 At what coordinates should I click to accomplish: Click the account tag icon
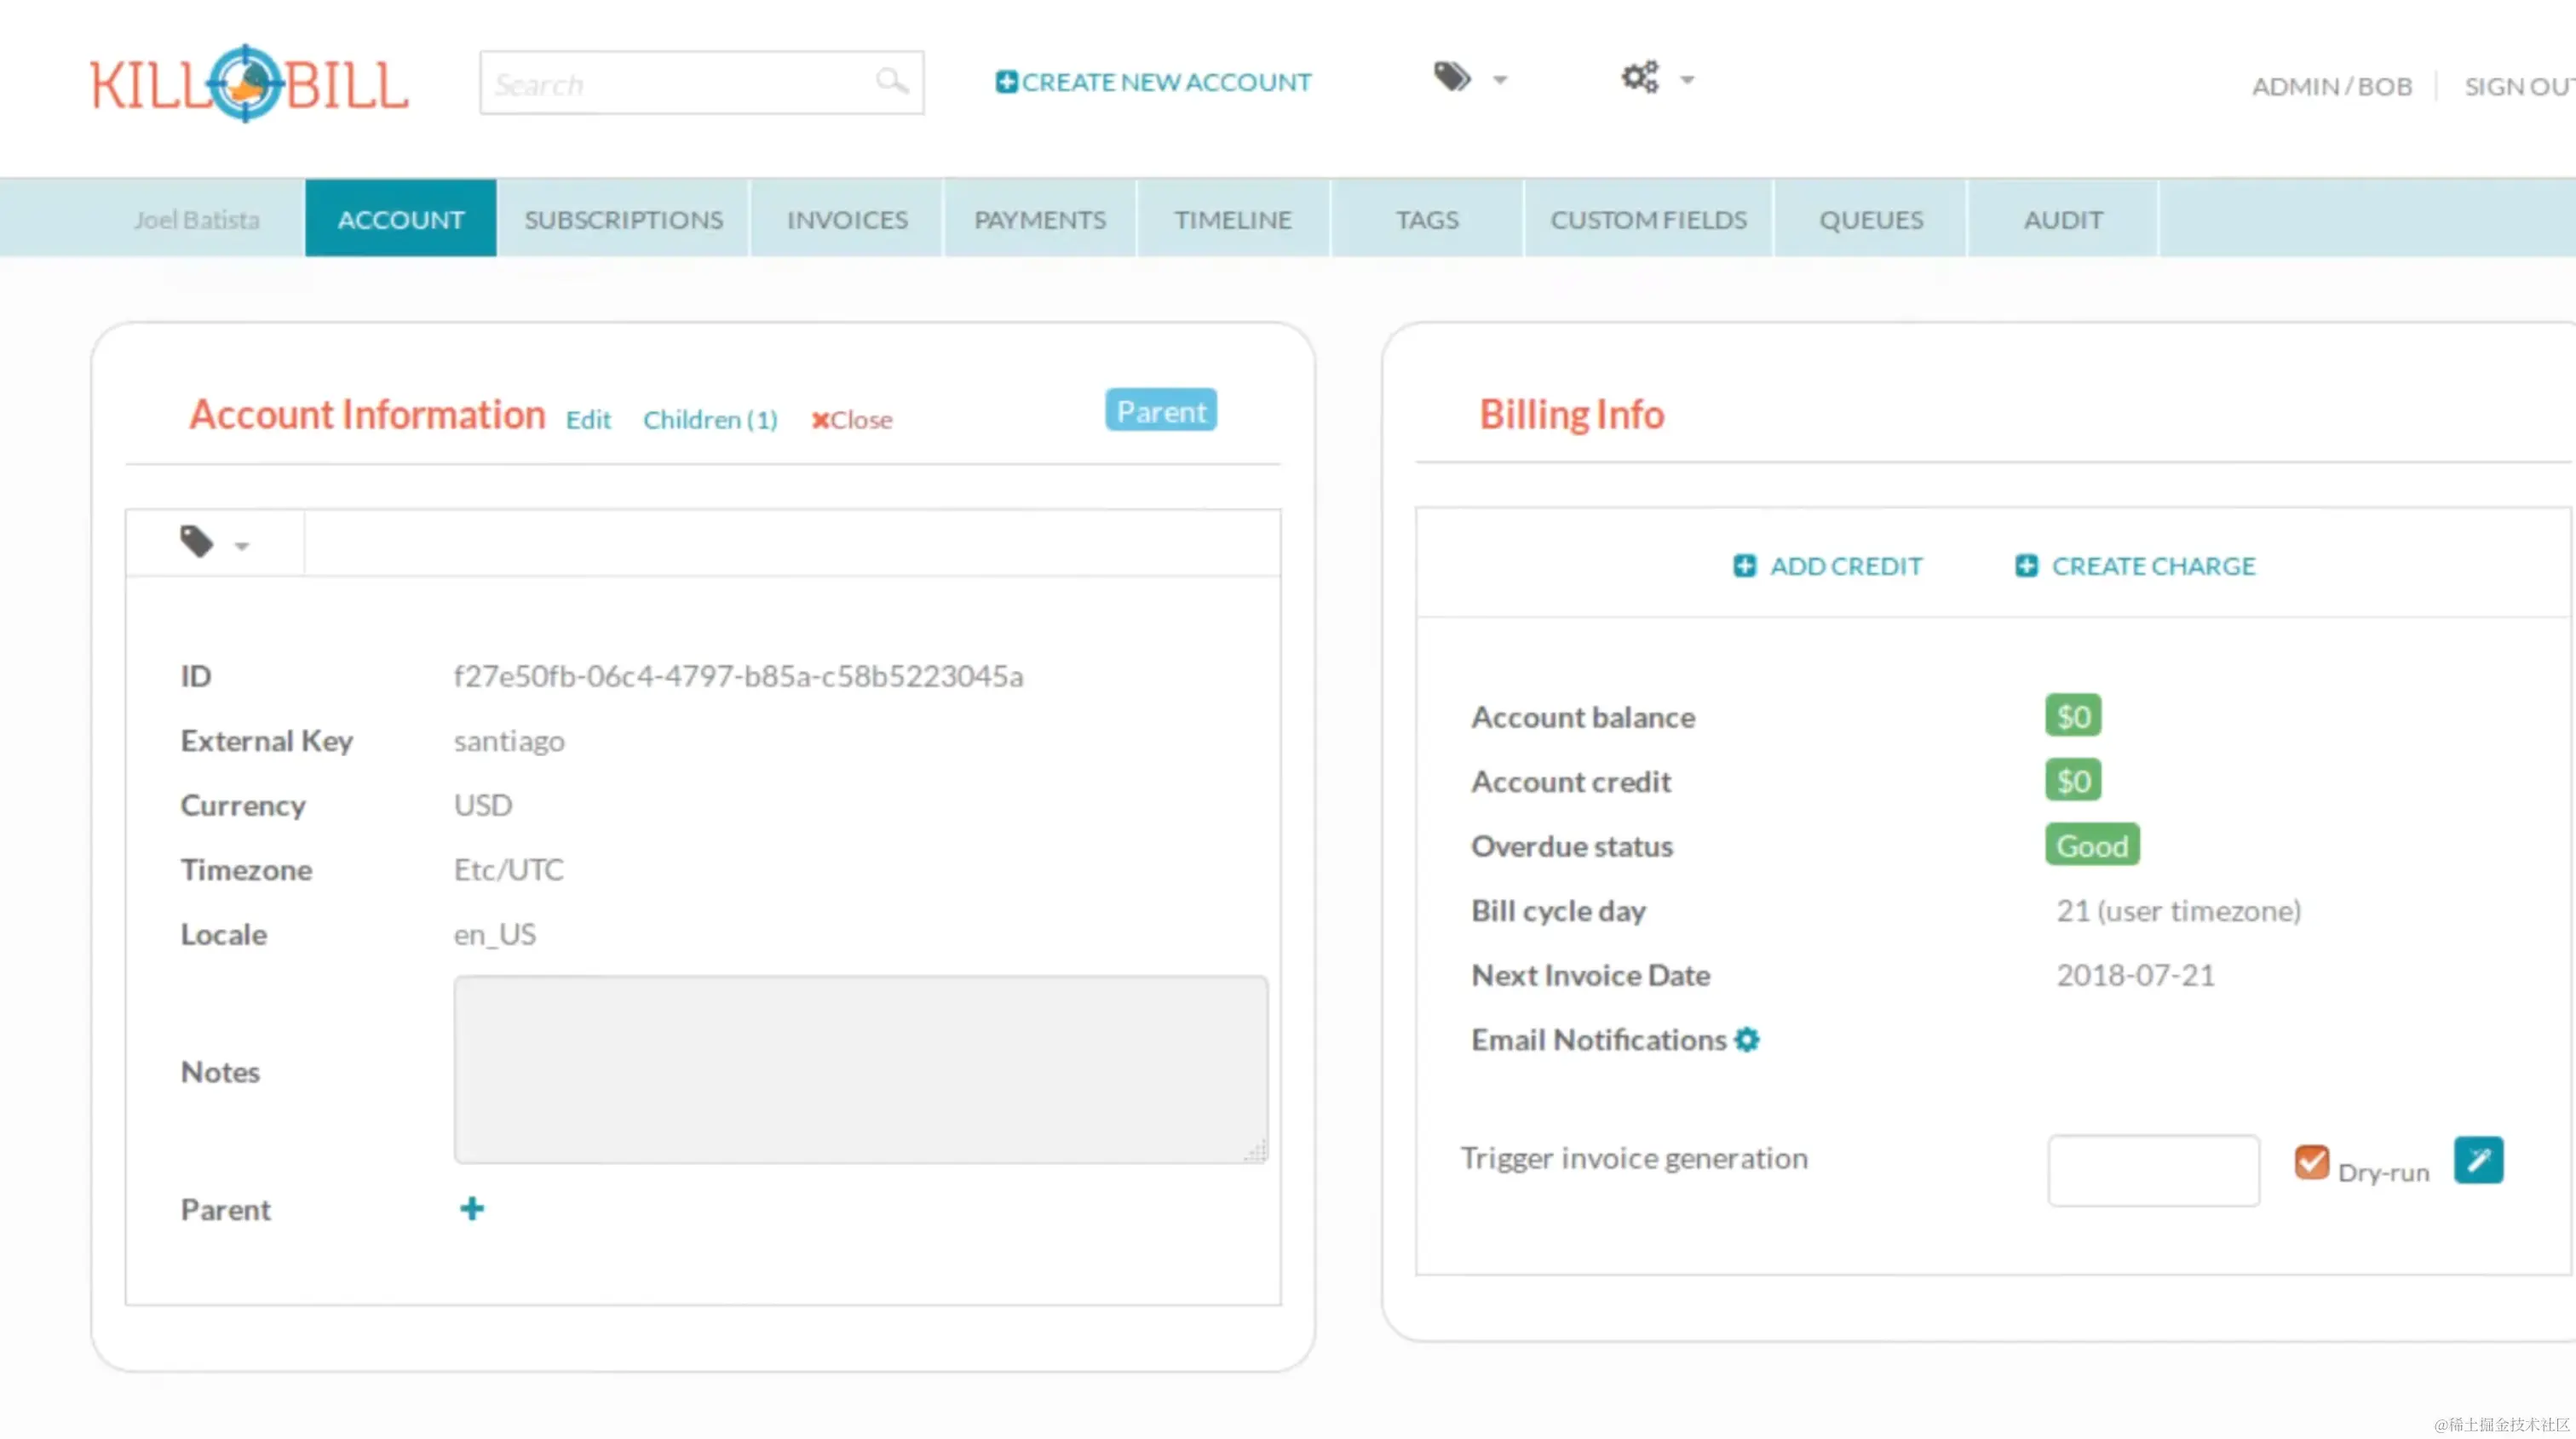pos(197,542)
